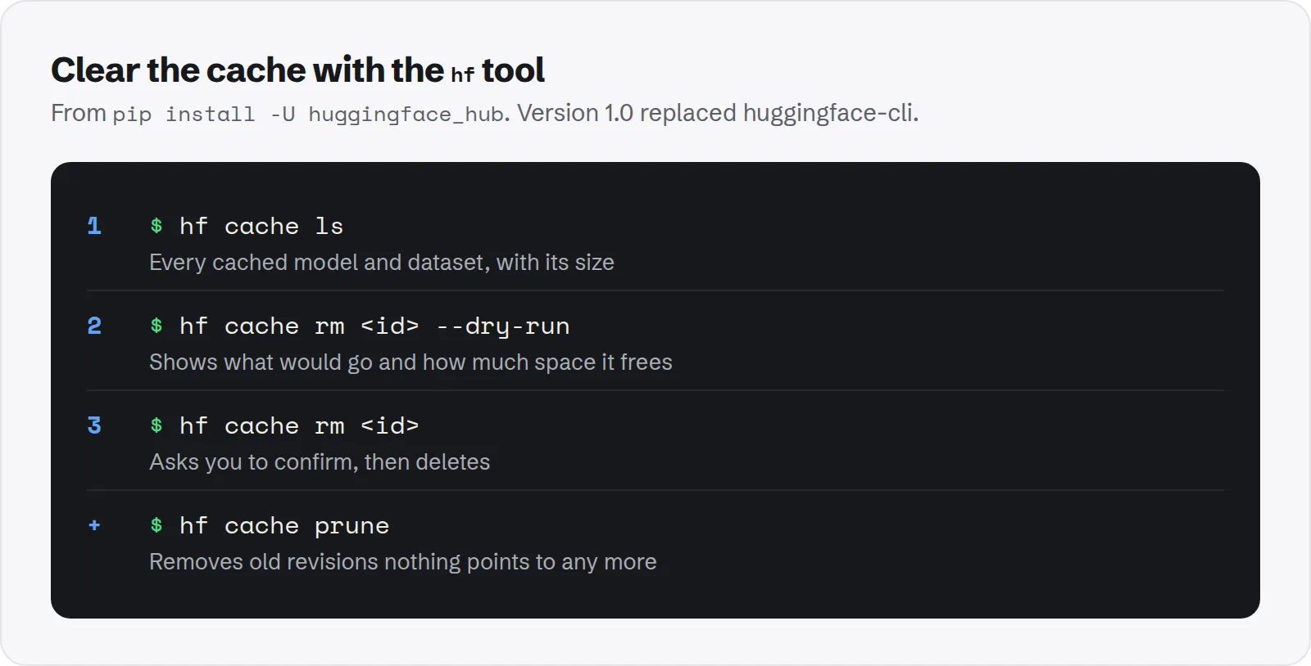Click the 'hf cache prune' command

[x=284, y=525]
